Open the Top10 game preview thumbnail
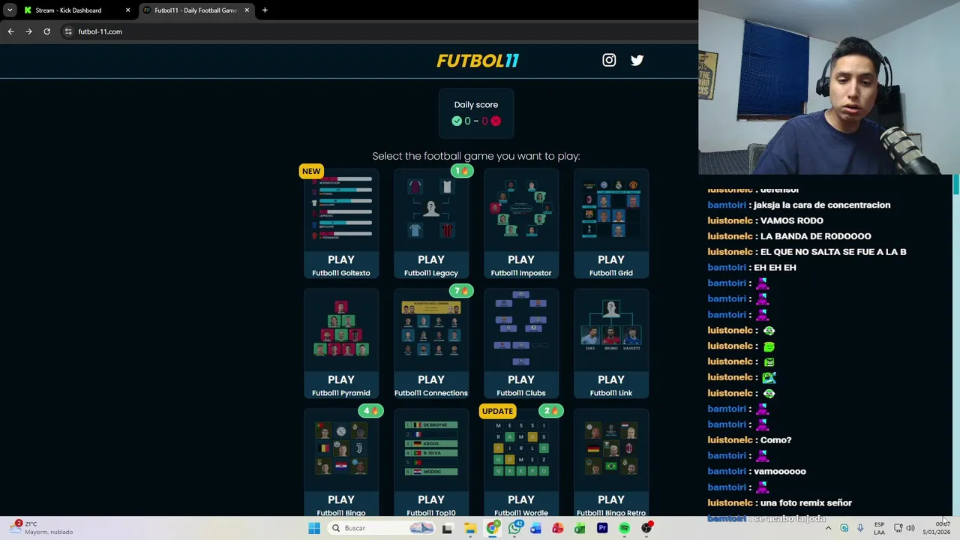 (431, 449)
